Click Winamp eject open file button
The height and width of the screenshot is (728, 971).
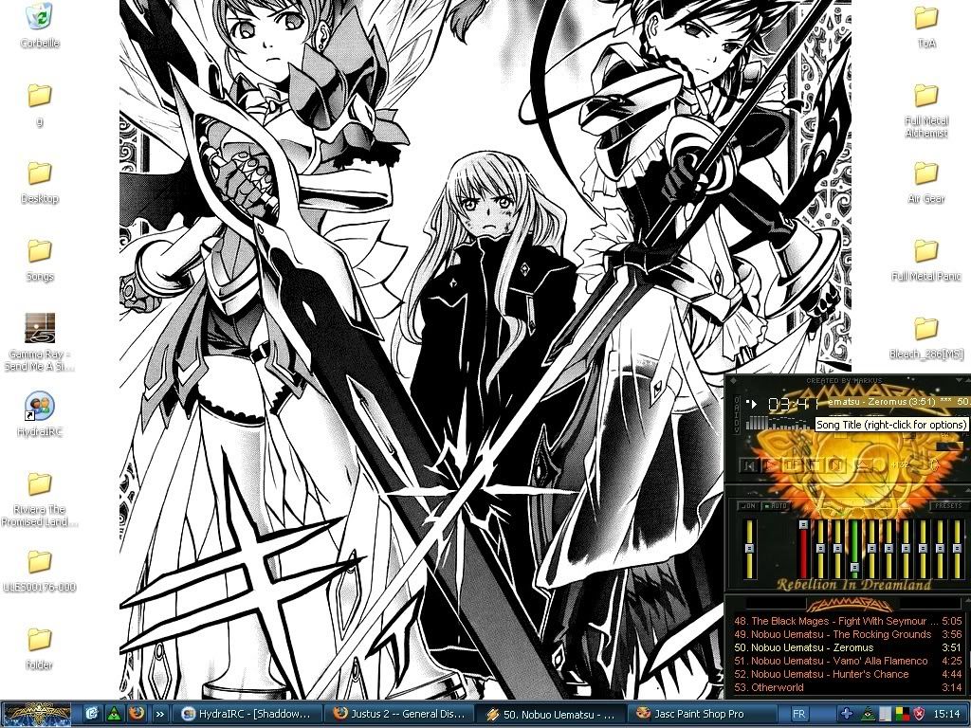tap(863, 464)
